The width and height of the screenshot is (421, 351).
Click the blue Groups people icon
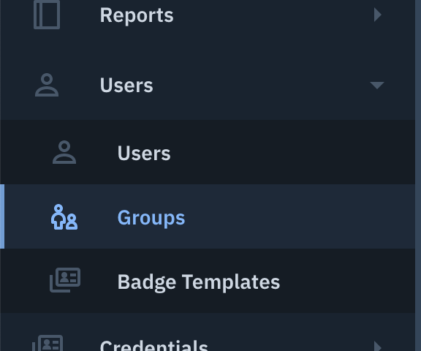(64, 217)
